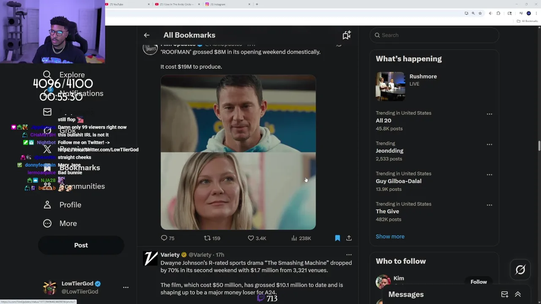This screenshot has width=541, height=304.
Task: Open the Channing Tatum photo
Action: coord(238,114)
